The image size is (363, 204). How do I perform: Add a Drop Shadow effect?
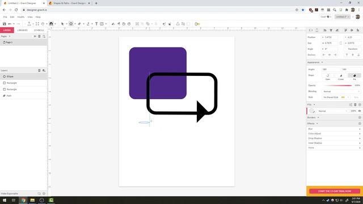click(x=360, y=138)
